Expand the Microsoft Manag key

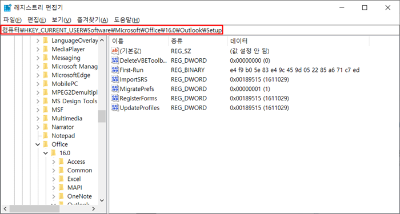coord(38,67)
